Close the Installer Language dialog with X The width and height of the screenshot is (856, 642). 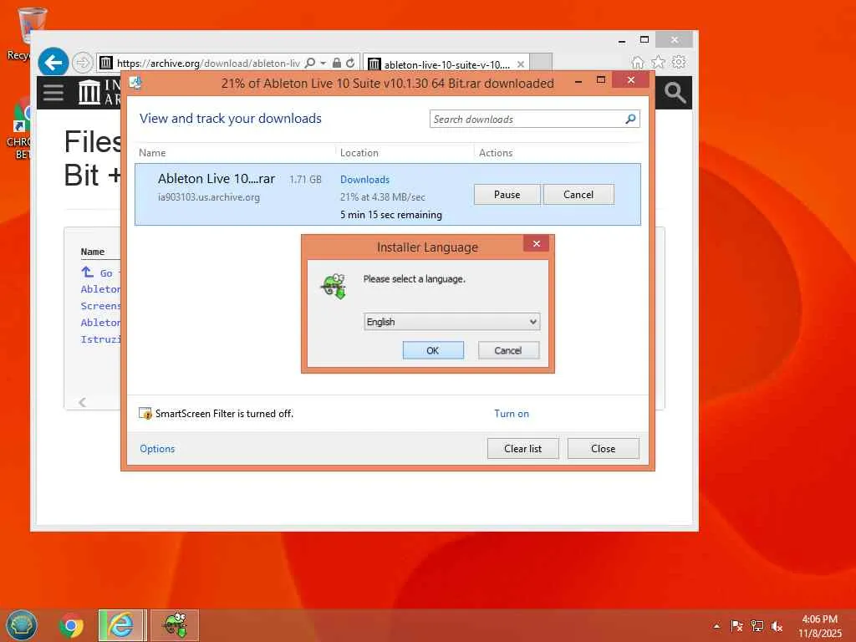(536, 243)
